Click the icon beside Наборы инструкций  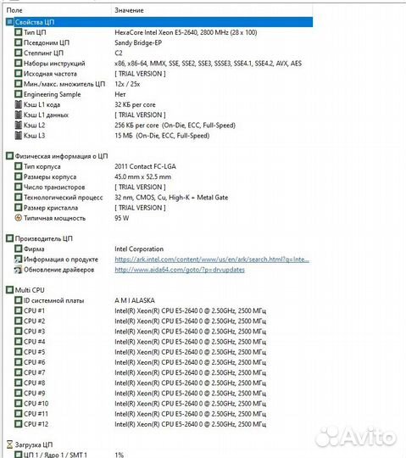(x=19, y=63)
